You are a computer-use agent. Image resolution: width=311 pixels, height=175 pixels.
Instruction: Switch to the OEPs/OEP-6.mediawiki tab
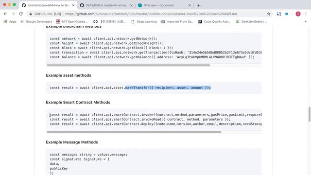pyautogui.click(x=106, y=5)
